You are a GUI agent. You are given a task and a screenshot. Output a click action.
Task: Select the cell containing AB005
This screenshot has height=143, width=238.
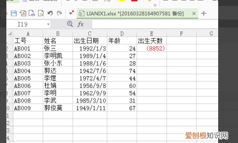pos(28,78)
